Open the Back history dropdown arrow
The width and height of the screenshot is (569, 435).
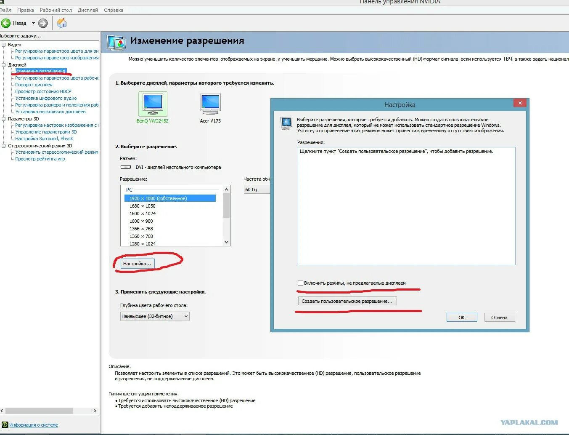pyautogui.click(x=33, y=23)
